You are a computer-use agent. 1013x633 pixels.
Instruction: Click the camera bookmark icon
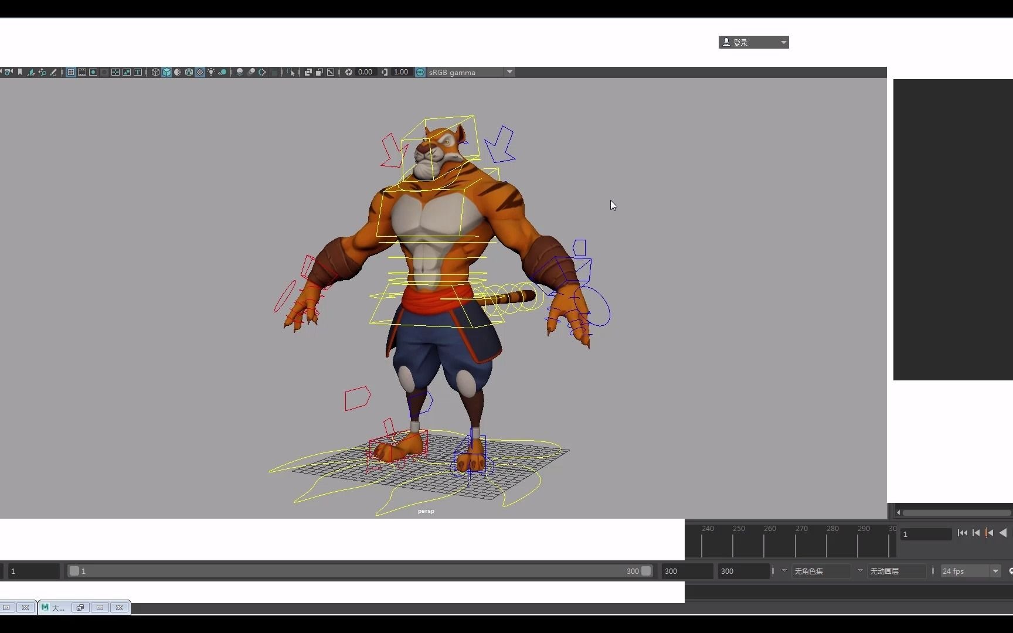[20, 72]
